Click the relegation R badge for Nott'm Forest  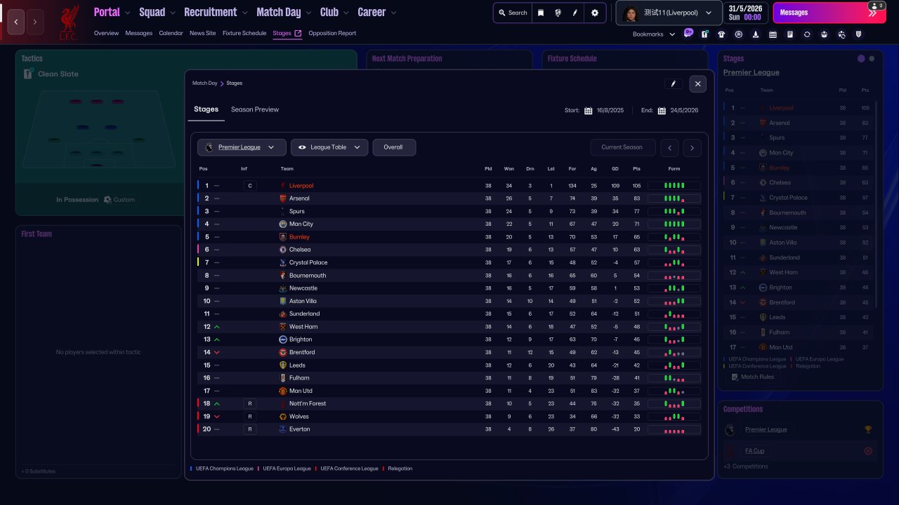click(250, 403)
